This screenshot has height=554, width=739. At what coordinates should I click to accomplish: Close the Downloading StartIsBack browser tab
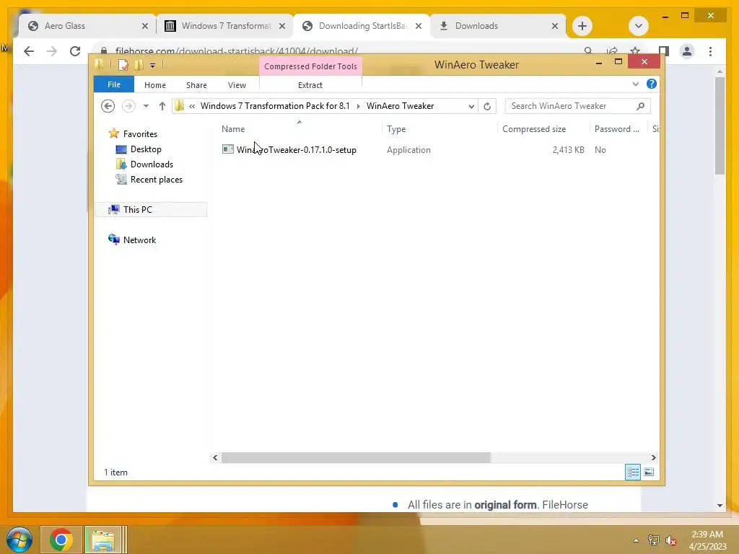[x=418, y=27]
